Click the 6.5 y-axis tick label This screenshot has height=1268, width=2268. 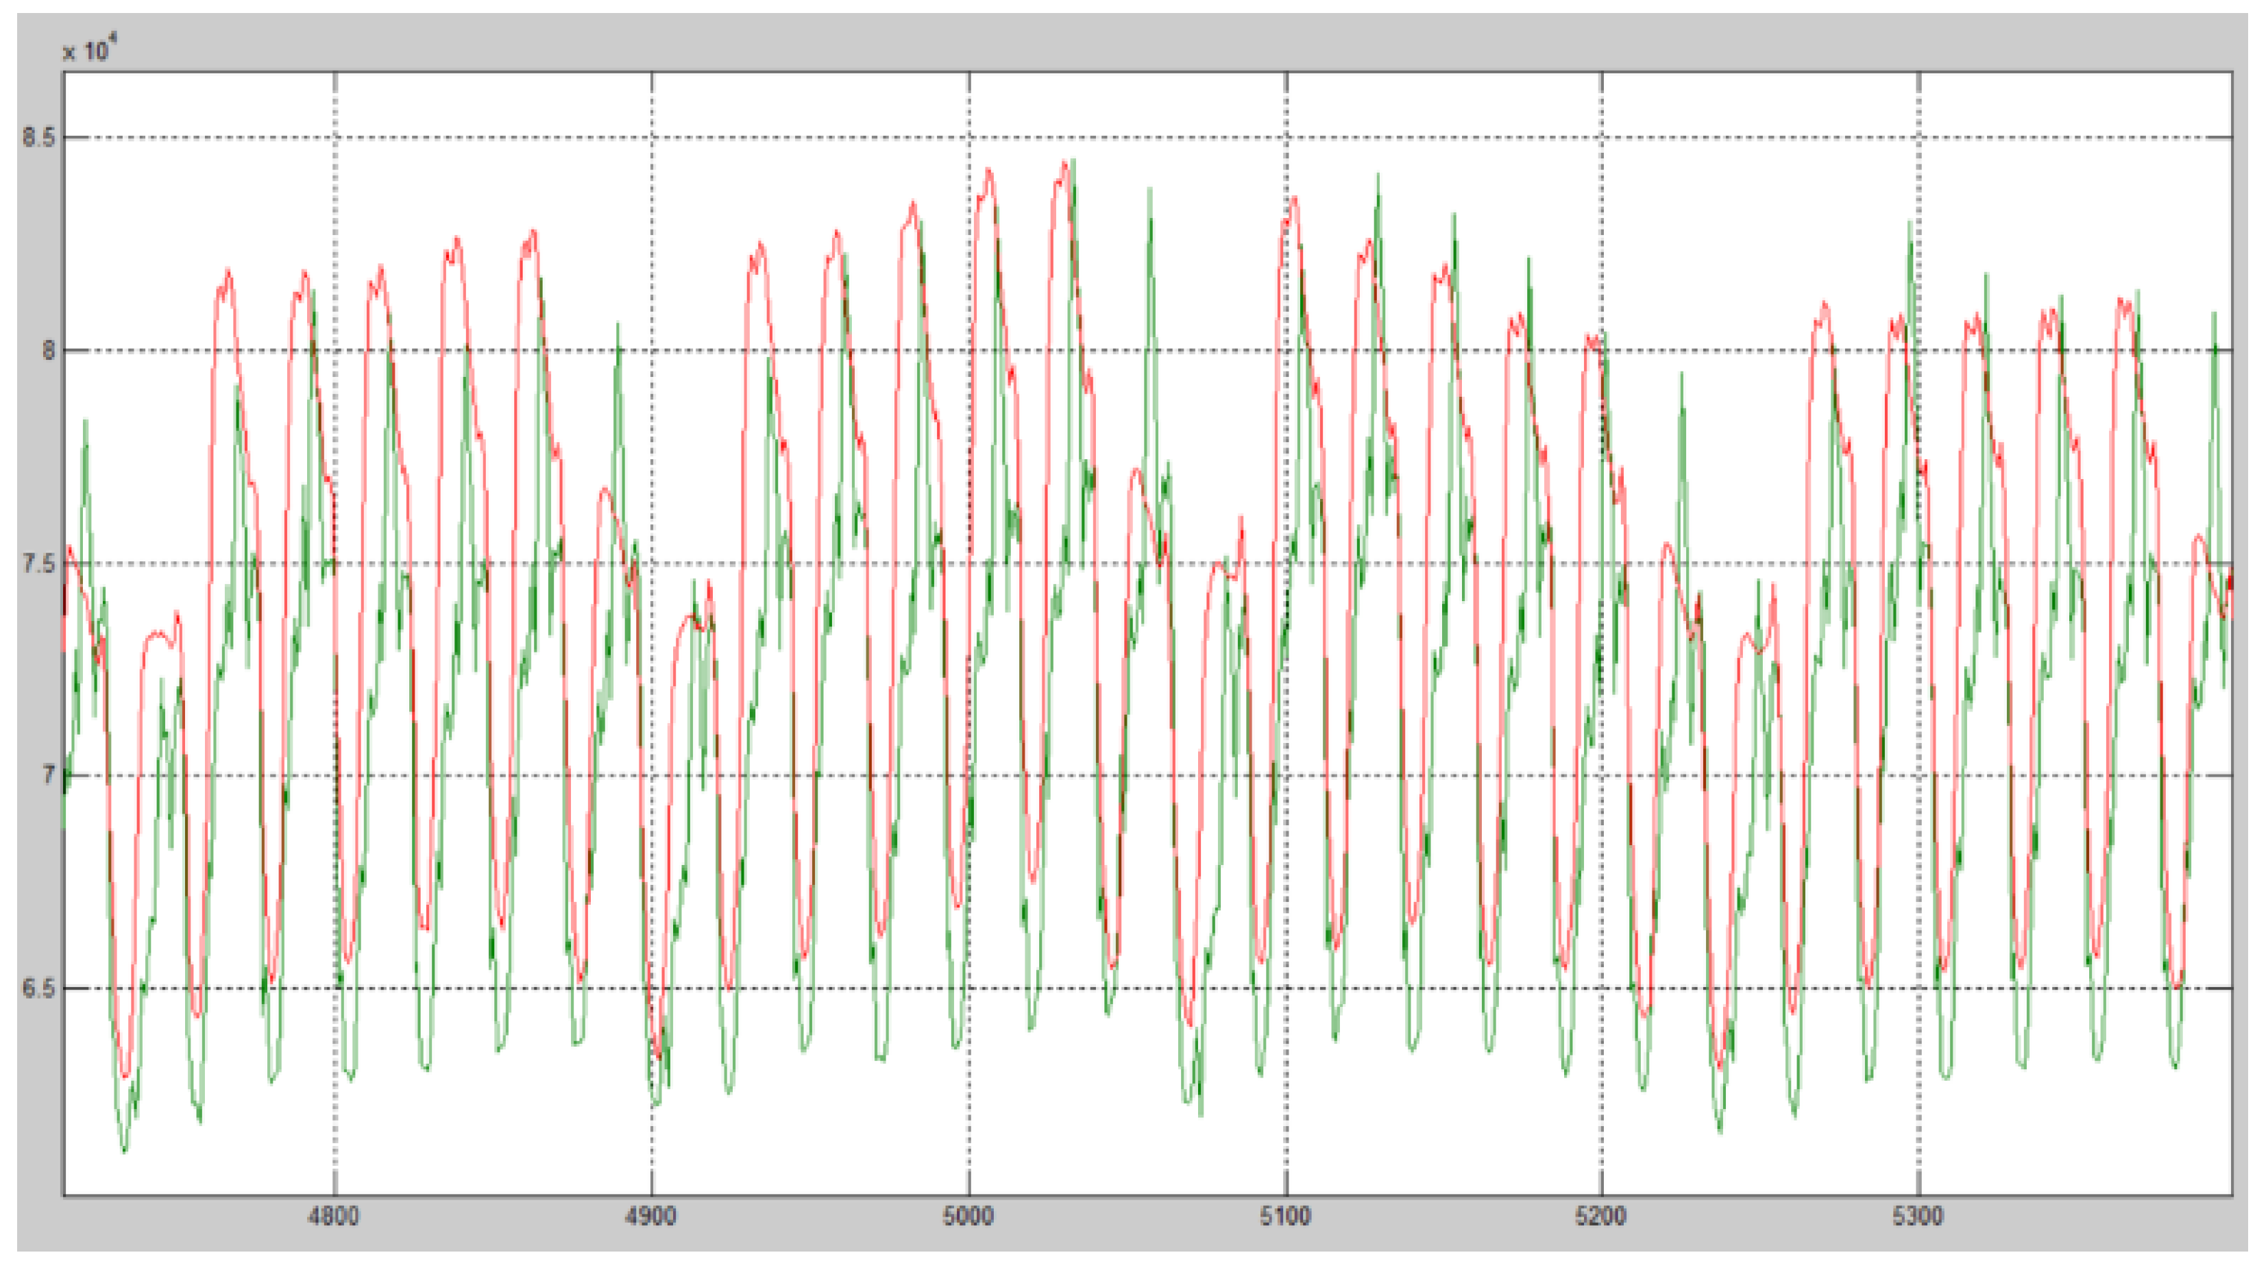38,988
